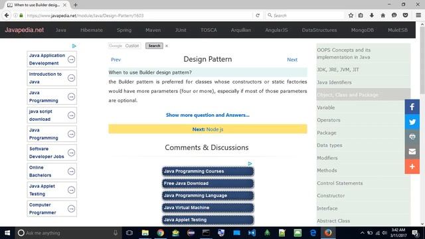Viewport: 425px width, 239px height.
Task: Open a new browser tab
Action: pos(75,5)
